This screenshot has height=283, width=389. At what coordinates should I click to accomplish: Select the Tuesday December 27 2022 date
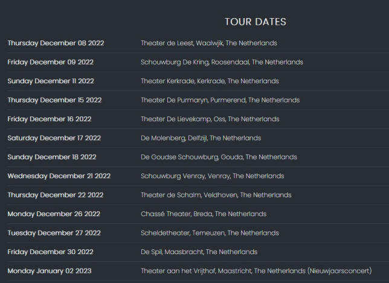click(x=54, y=233)
